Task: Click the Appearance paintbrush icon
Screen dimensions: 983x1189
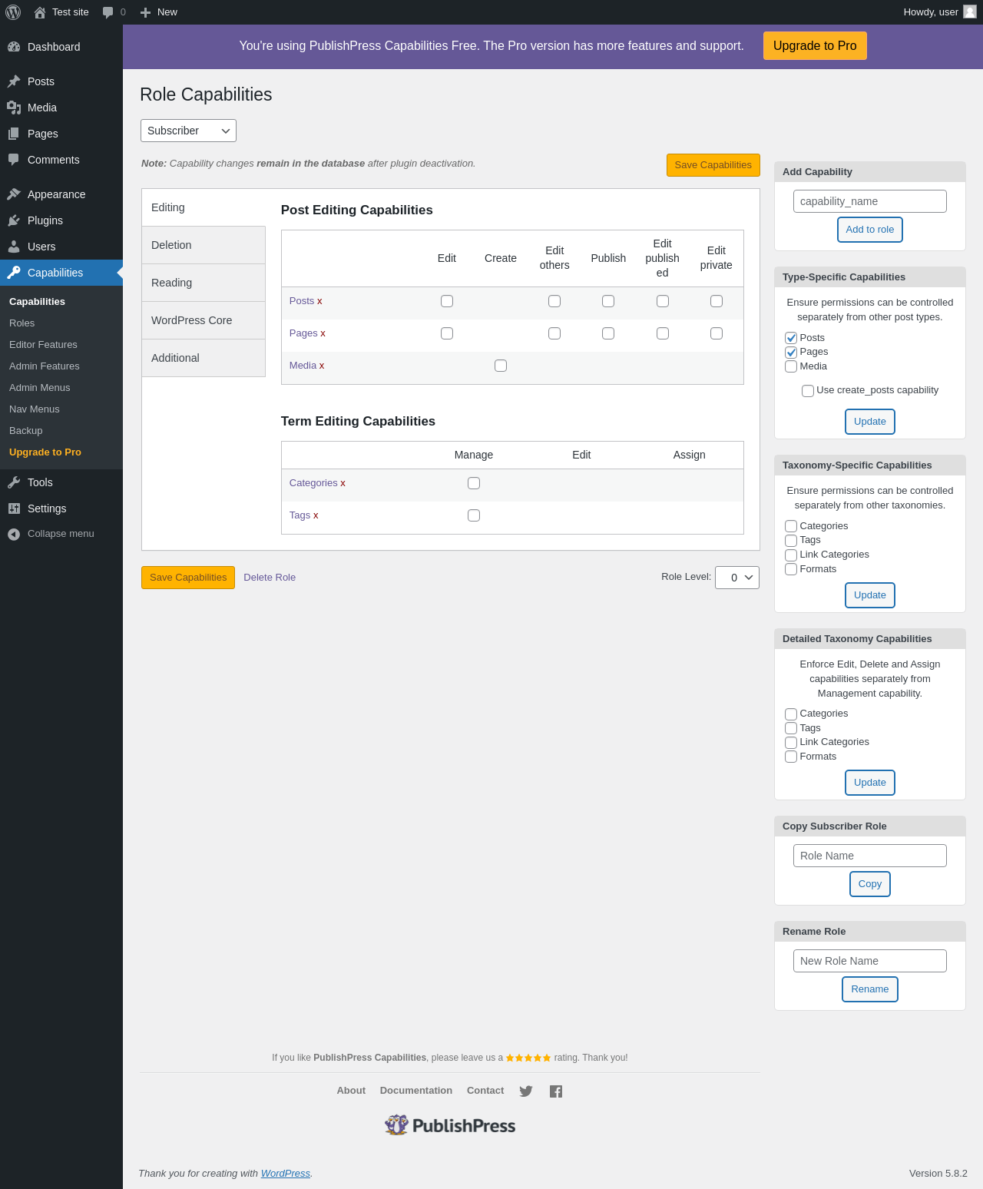Action: [x=14, y=194]
